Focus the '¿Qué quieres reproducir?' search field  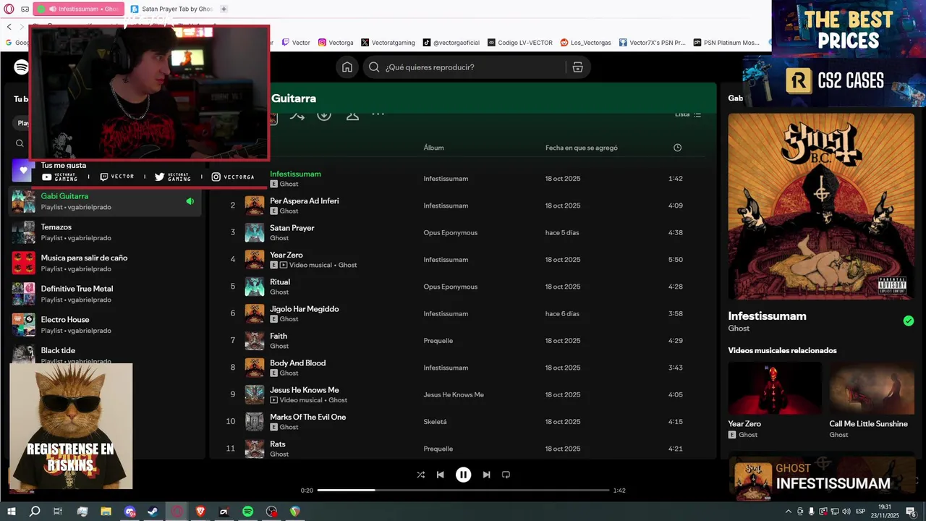(x=477, y=67)
